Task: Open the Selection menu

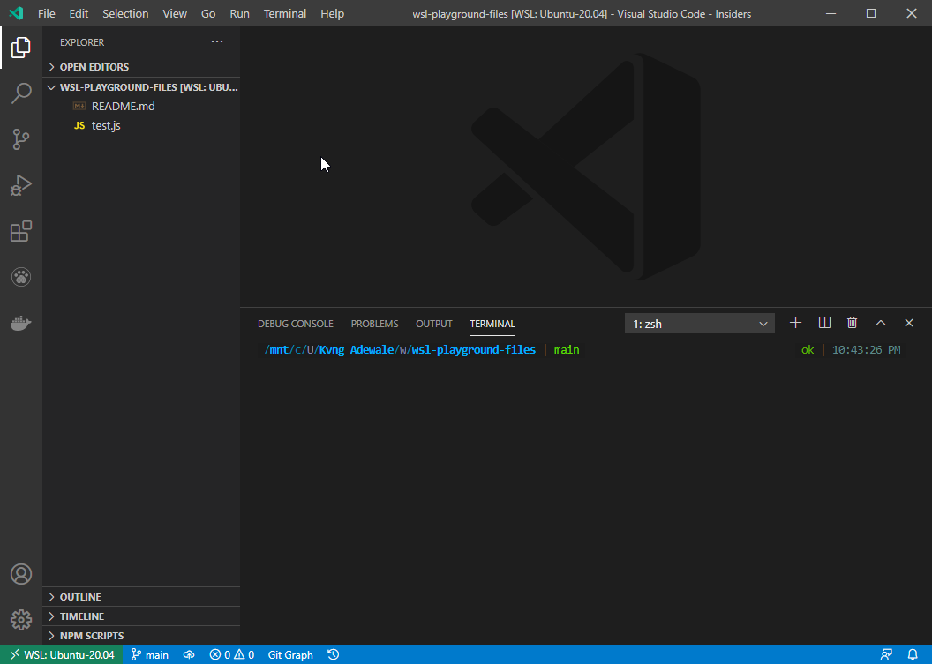Action: click(x=125, y=13)
